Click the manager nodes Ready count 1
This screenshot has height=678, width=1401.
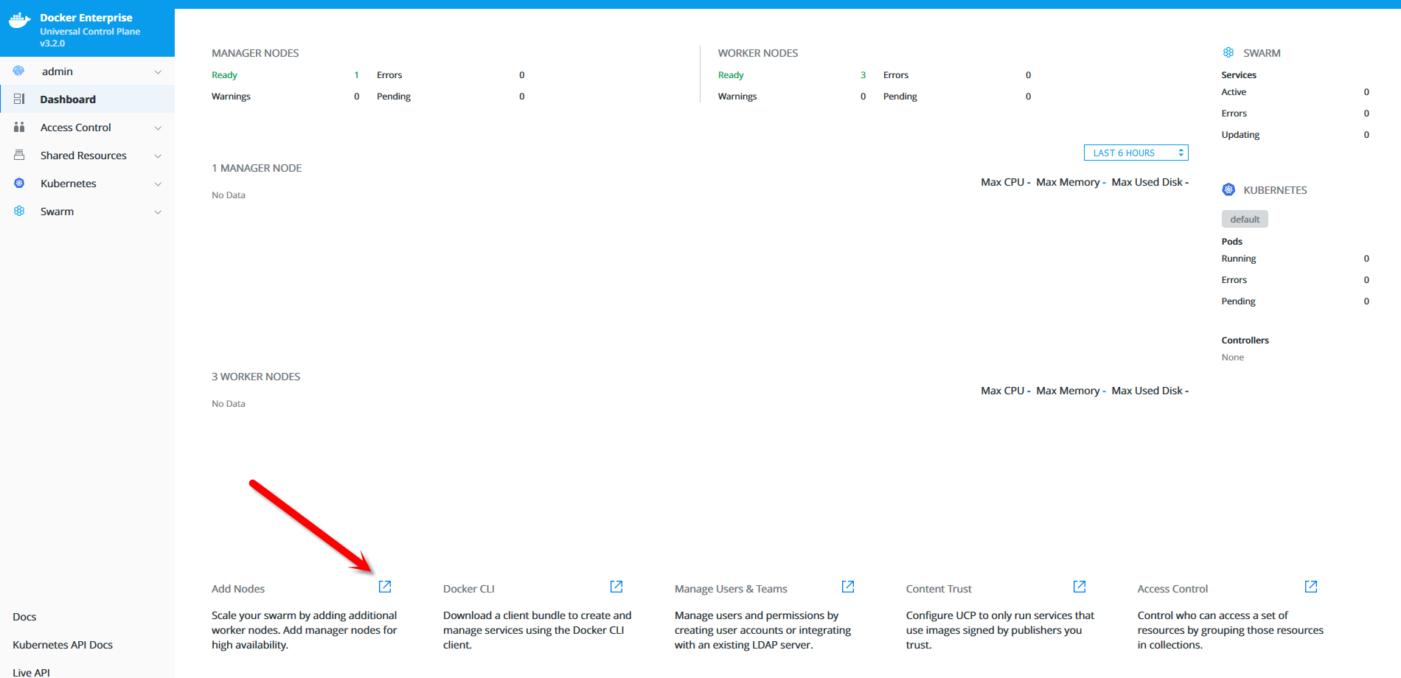pos(356,75)
